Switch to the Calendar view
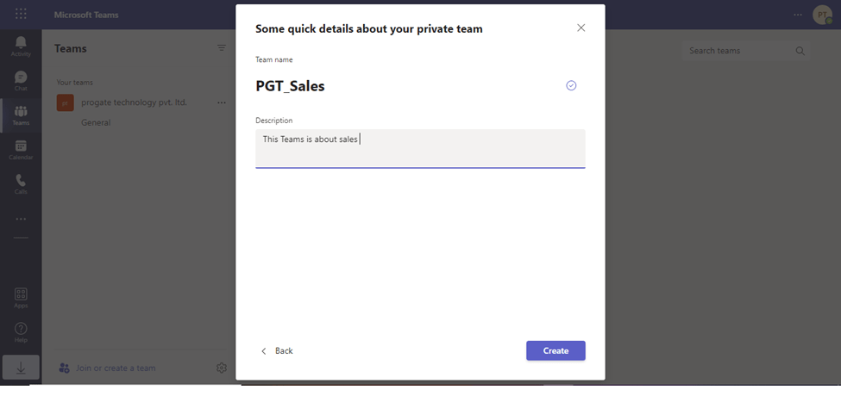Image resolution: width=841 pixels, height=396 pixels. (21, 150)
